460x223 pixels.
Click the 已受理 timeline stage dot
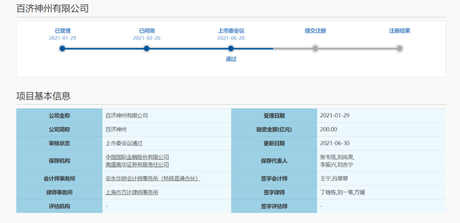click(63, 49)
